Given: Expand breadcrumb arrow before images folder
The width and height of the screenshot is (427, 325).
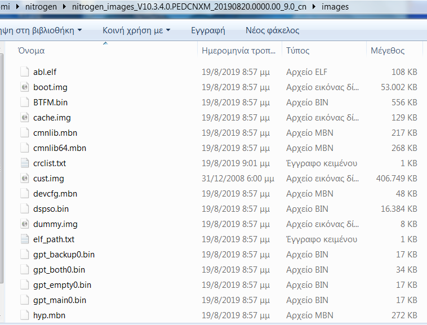Looking at the screenshot, I should pos(315,7).
